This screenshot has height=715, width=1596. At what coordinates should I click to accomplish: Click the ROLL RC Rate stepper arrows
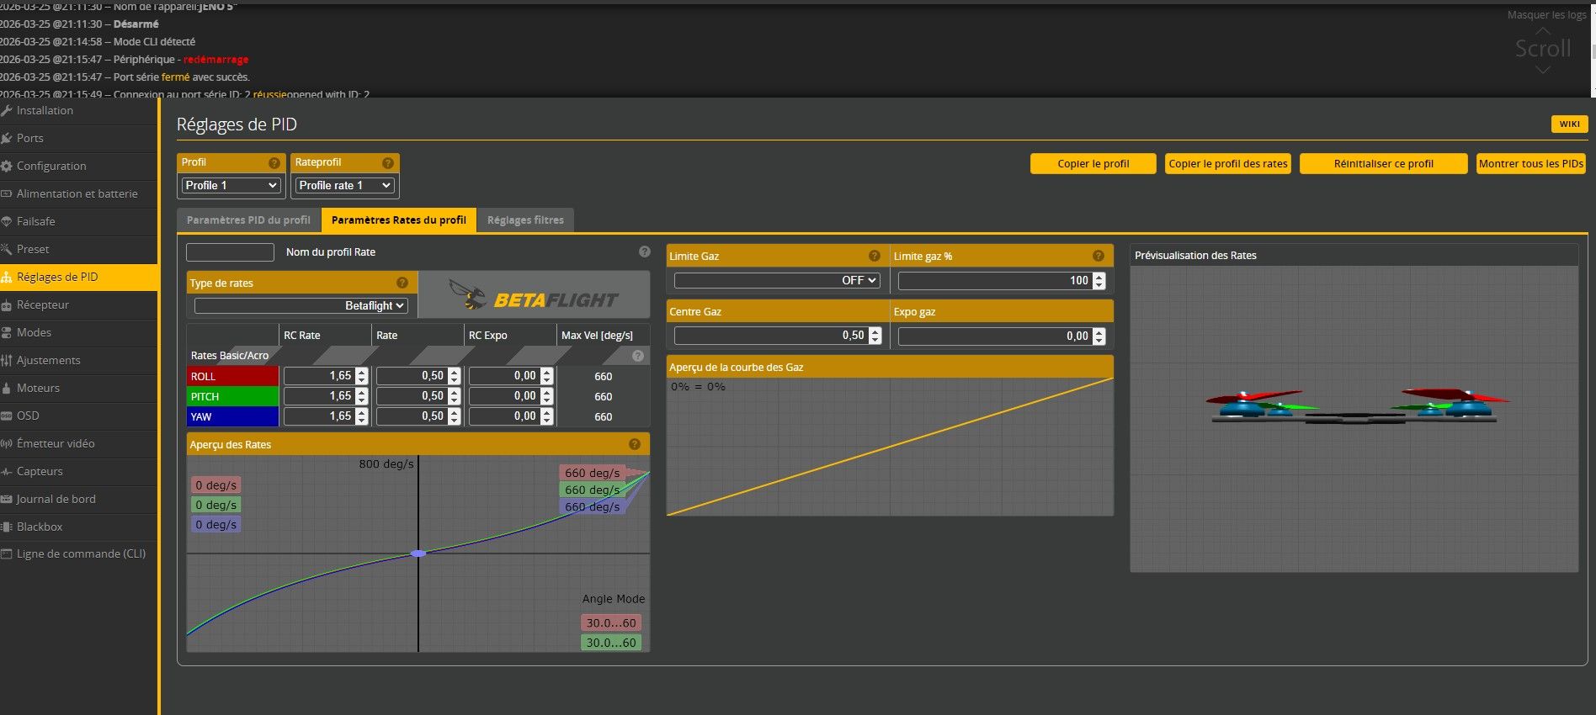(362, 376)
